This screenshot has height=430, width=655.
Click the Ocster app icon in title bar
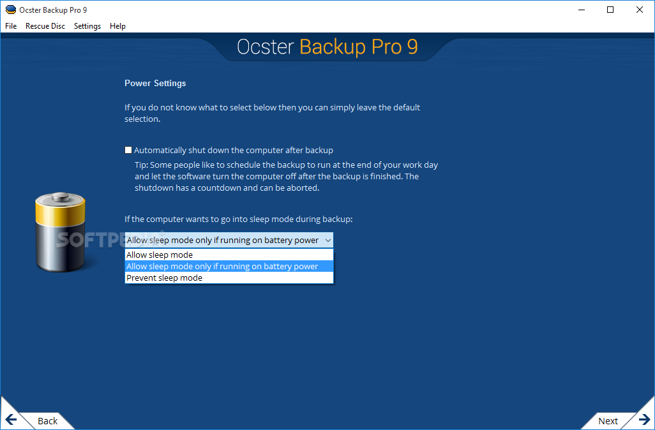[10, 10]
